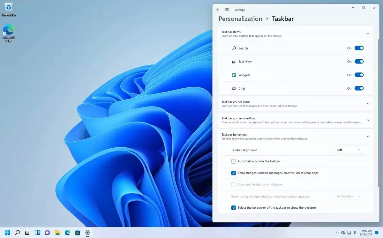This screenshot has width=383, height=238.
Task: Click the Taskbar corner icons heading
Action: pos(236,102)
